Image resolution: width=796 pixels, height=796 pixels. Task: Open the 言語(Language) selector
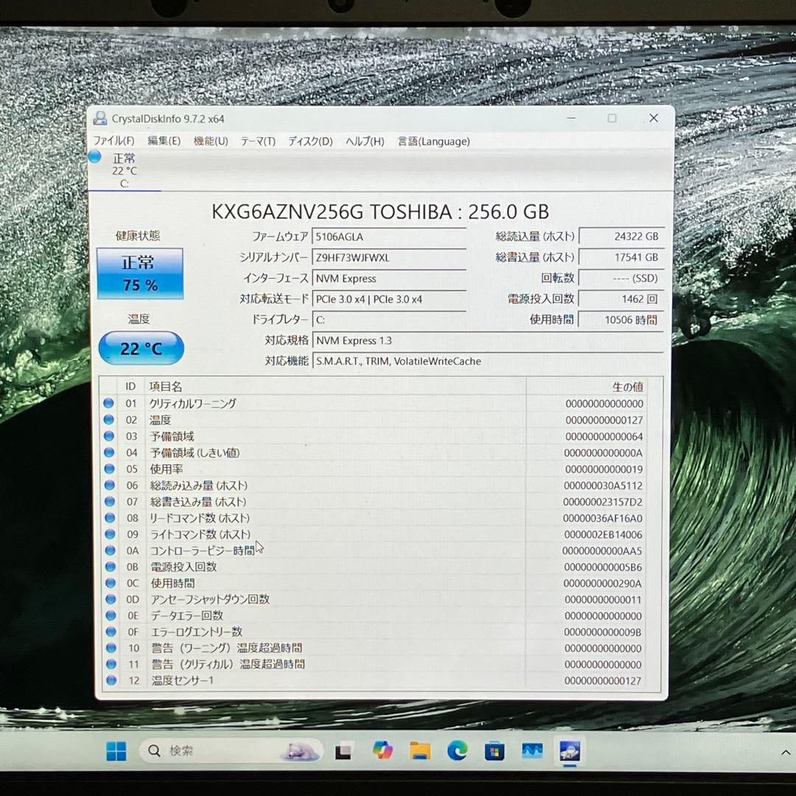(433, 142)
